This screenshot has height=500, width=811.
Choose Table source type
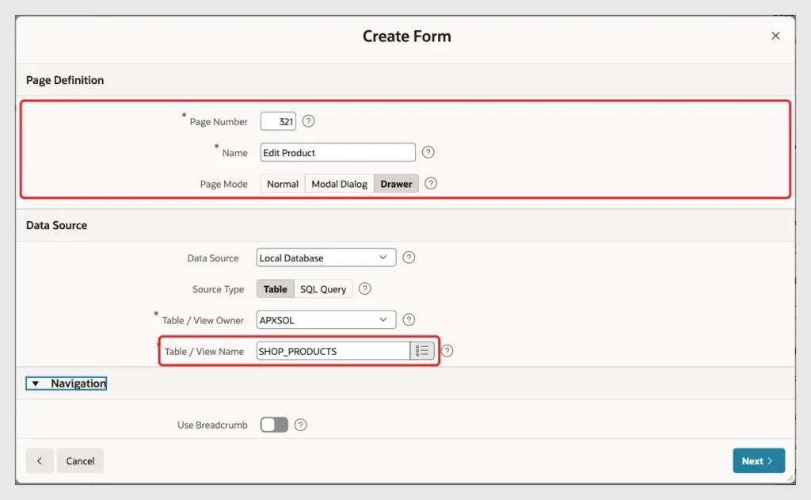click(275, 288)
